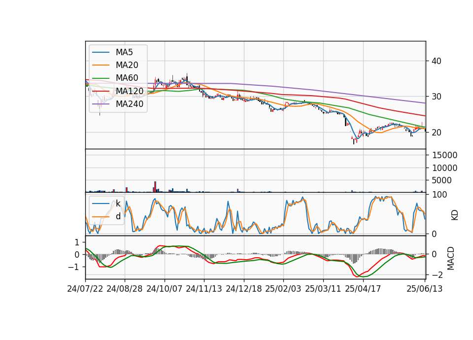Click the tallest red volume bar
The height and width of the screenshot is (340, 473).
[x=155, y=187]
